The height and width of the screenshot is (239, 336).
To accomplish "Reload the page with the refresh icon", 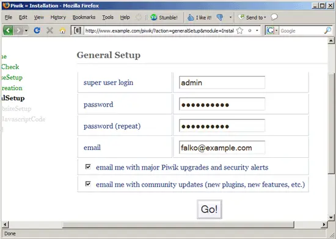I will point(37,30).
